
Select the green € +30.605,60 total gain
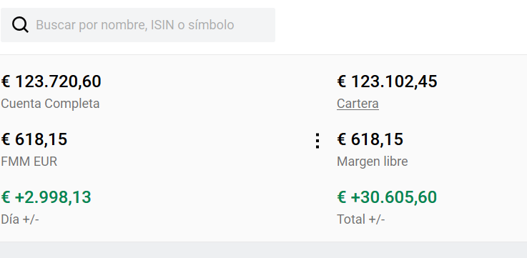[387, 197]
